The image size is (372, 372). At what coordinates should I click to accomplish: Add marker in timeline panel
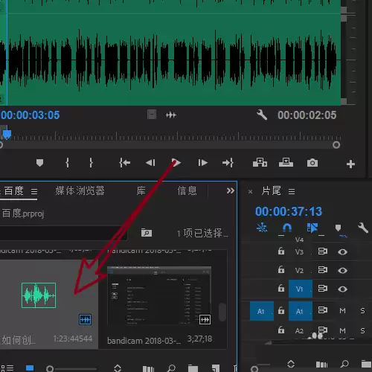coord(338,228)
